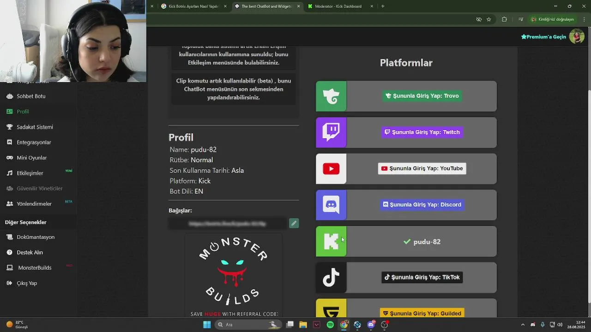This screenshot has height=332, width=591.
Task: Click Premium'a Geçin link
Action: click(x=543, y=37)
